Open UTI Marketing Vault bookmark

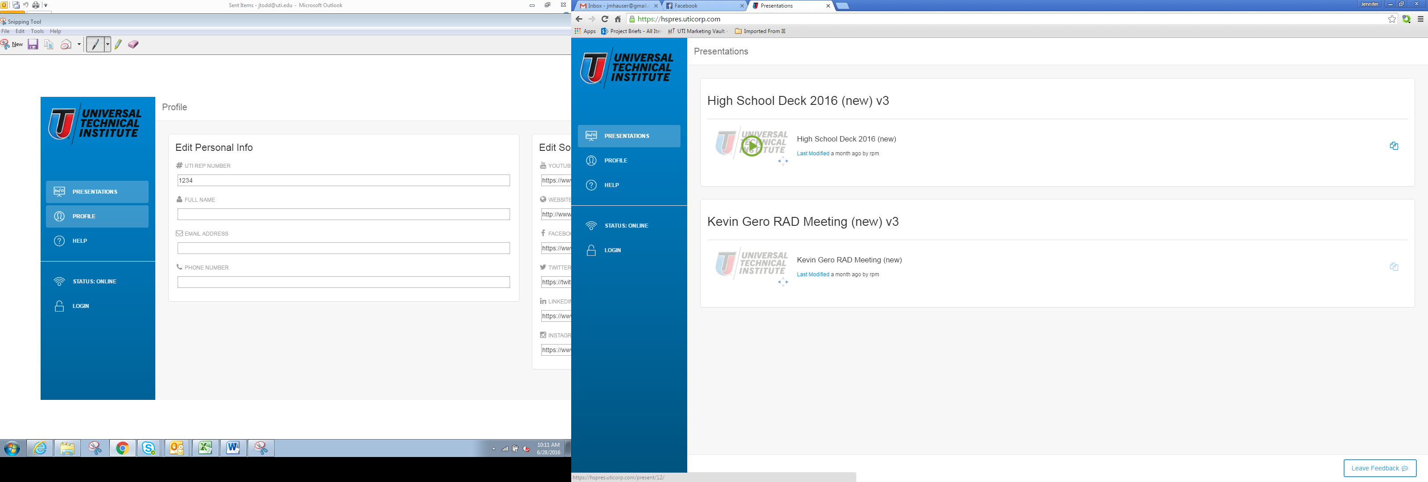pyautogui.click(x=698, y=31)
